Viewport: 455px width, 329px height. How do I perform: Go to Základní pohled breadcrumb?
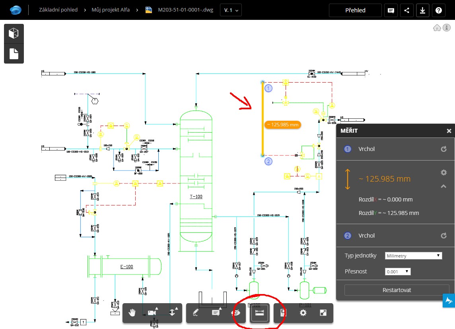click(58, 10)
